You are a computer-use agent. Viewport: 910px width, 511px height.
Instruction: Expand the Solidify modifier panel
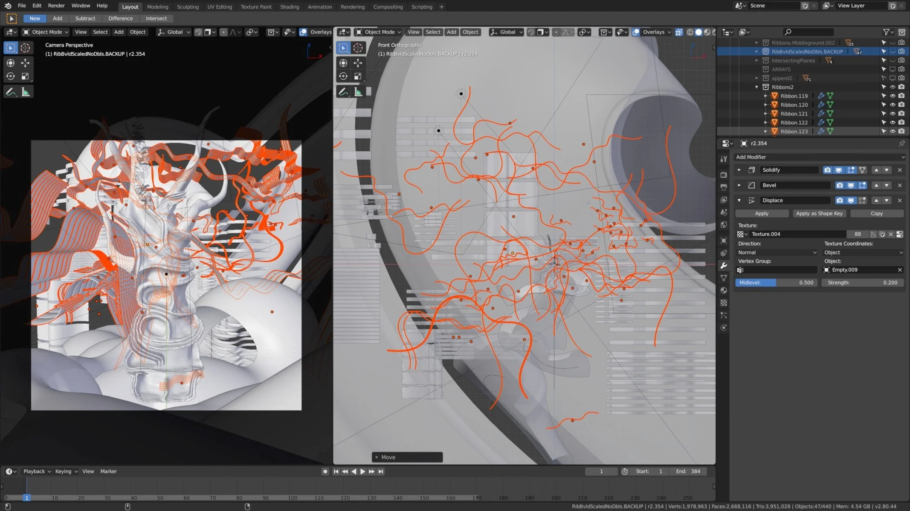point(739,170)
